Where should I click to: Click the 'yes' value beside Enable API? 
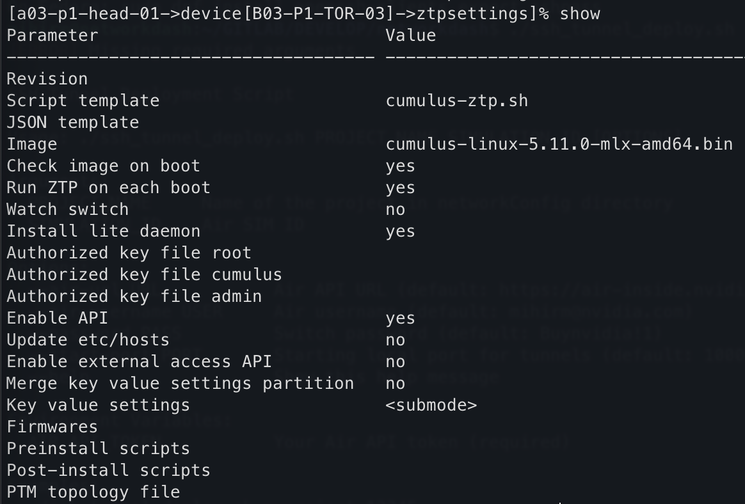[x=401, y=318]
